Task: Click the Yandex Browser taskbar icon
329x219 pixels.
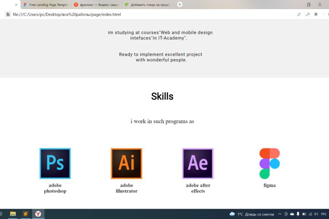Action: coord(38,214)
